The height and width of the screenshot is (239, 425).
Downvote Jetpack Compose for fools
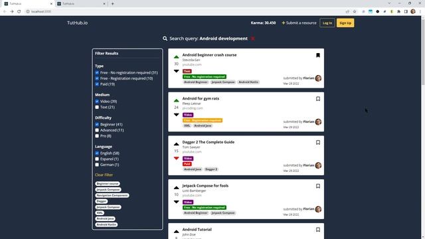(176, 202)
